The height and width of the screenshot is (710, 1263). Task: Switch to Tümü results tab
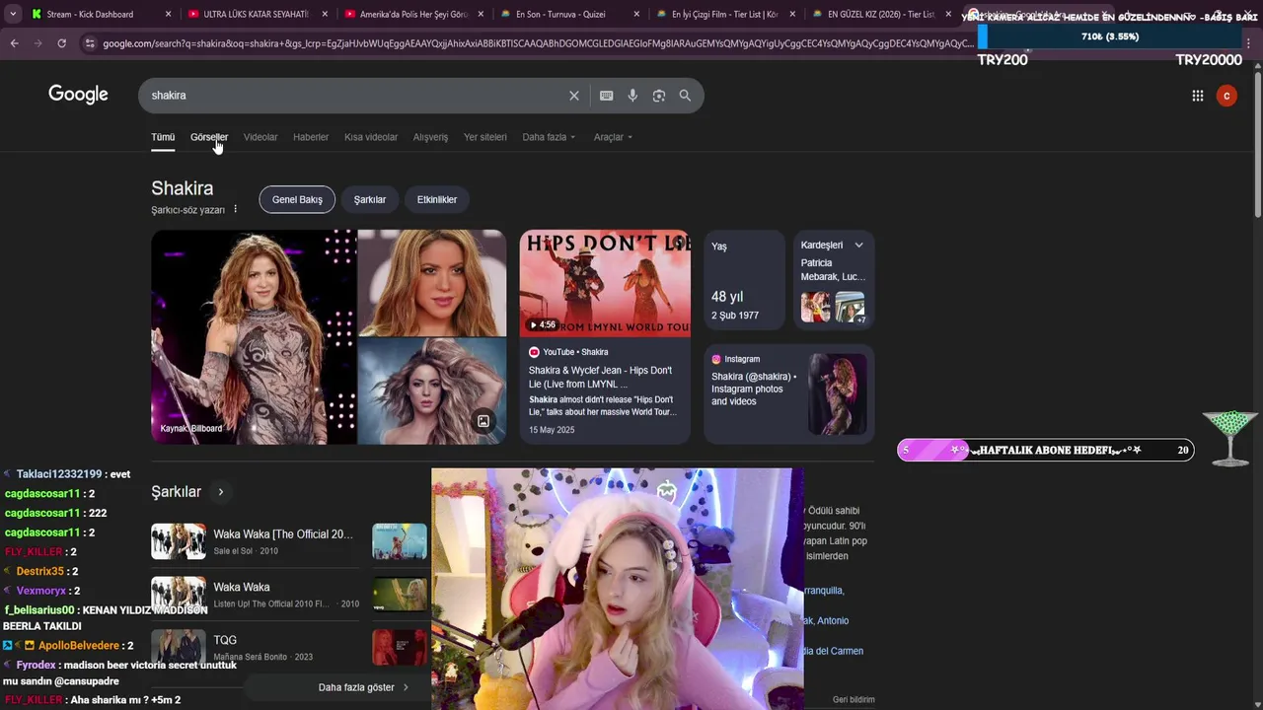[x=163, y=137]
